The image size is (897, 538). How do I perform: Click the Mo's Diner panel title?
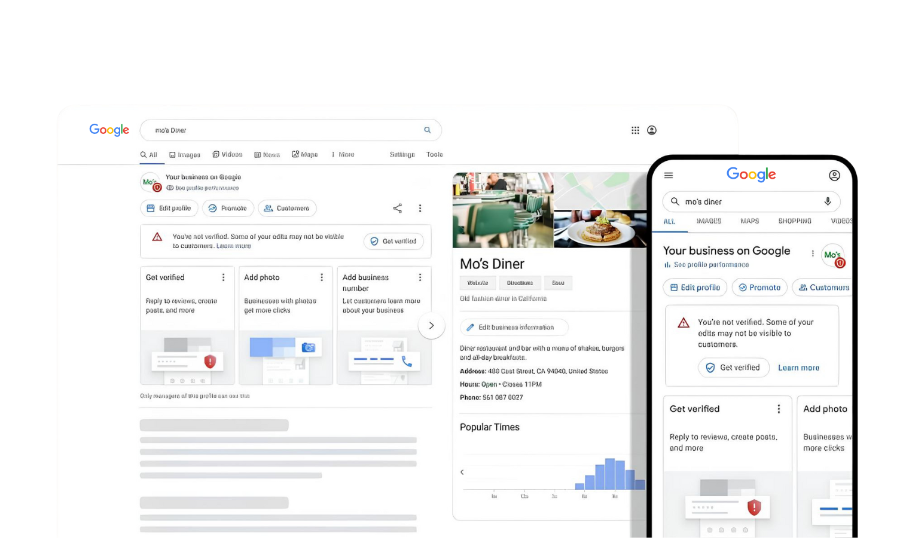(x=492, y=264)
